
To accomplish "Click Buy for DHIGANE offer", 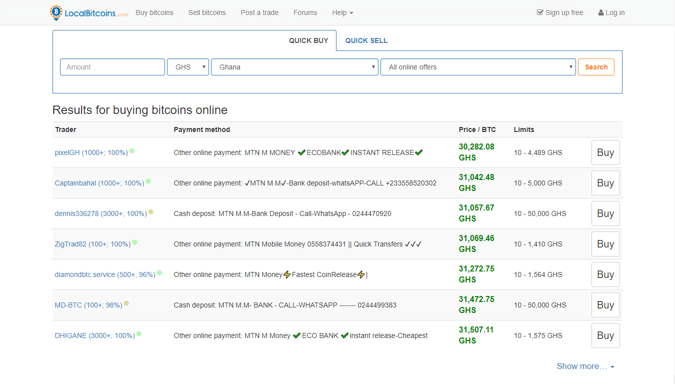I will [605, 335].
